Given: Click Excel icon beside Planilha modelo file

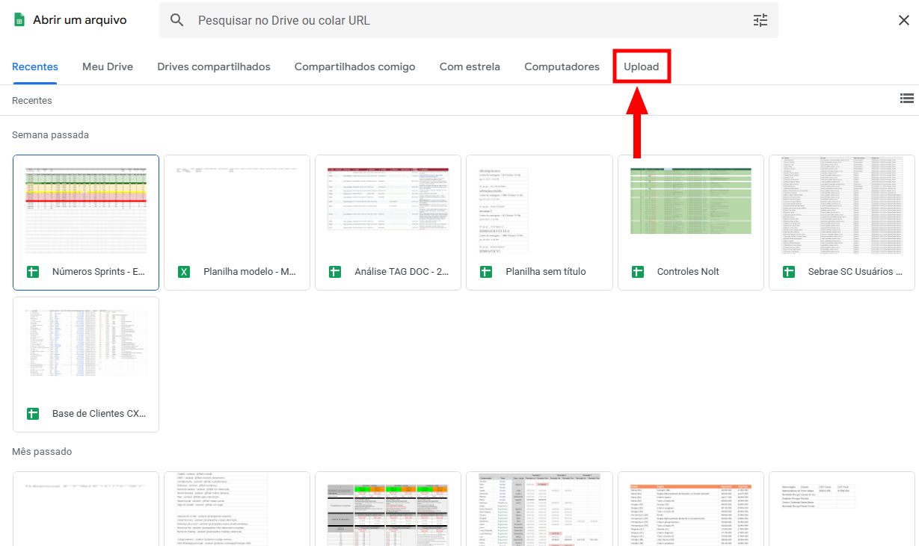Looking at the screenshot, I should pos(184,272).
